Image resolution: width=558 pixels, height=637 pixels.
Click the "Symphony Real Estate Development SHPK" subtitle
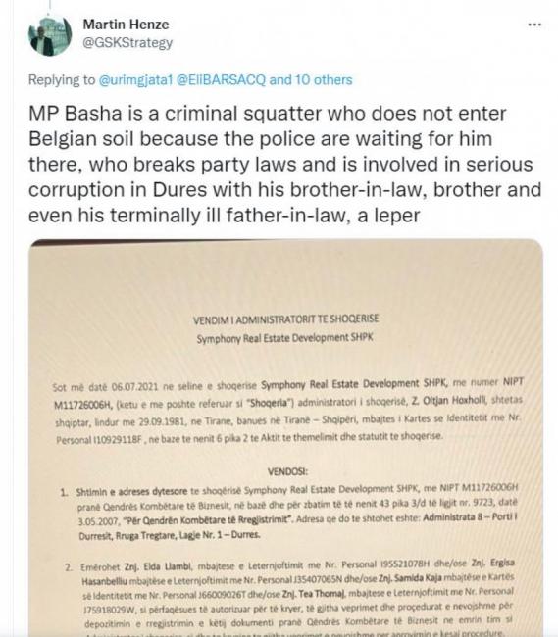click(284, 338)
